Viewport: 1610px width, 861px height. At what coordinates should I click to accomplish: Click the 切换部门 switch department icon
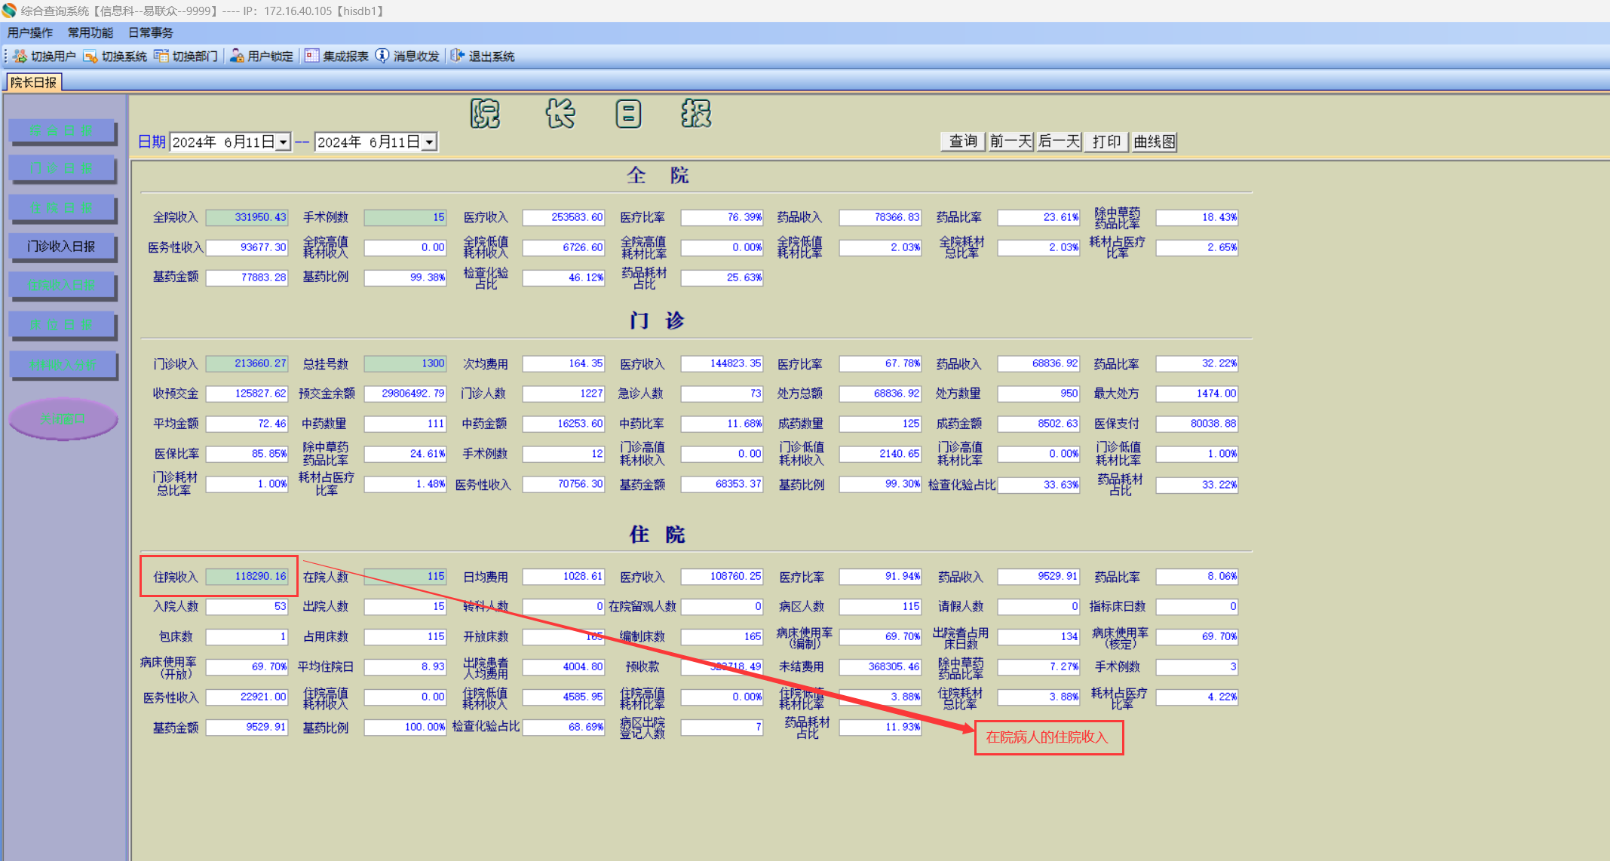tap(161, 57)
